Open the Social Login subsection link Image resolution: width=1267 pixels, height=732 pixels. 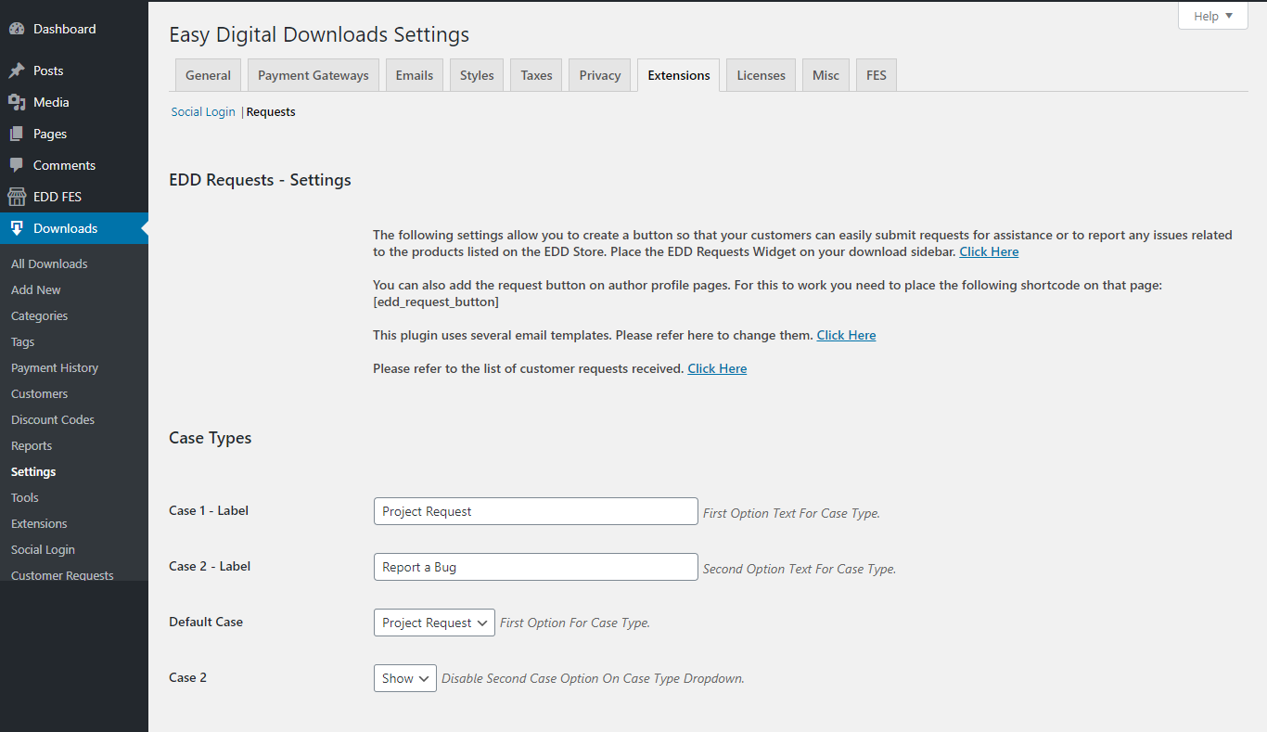pyautogui.click(x=203, y=111)
